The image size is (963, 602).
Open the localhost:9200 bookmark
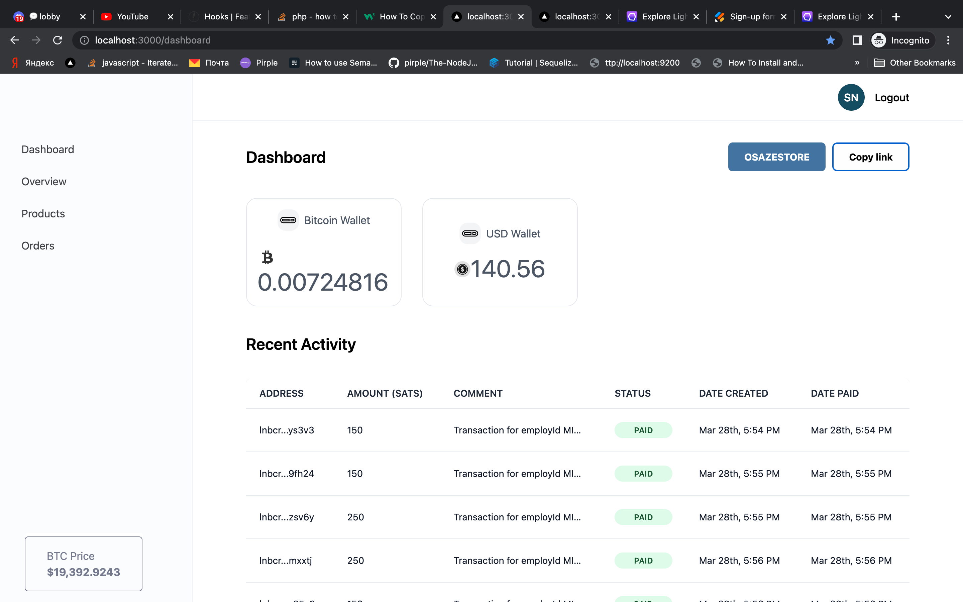point(635,63)
